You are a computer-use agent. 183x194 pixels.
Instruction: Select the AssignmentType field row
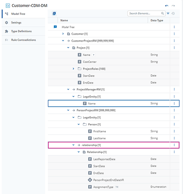114,187
